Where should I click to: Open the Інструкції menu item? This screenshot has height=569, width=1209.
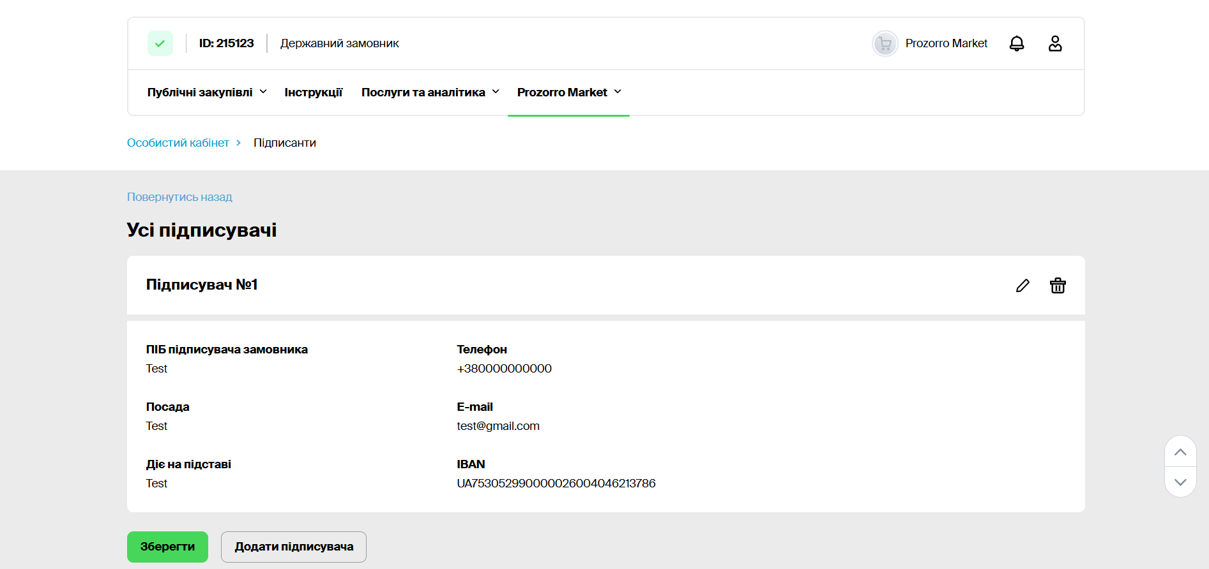313,92
